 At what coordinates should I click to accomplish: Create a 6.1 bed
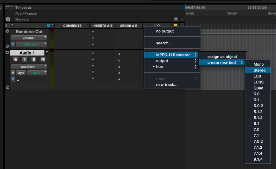[258, 124]
